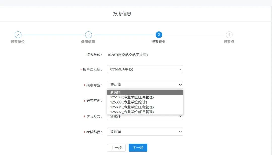Image resolution: width=272 pixels, height=155 pixels.
Task: Click the checkmark icon above 报考单位
Action: click(17, 35)
